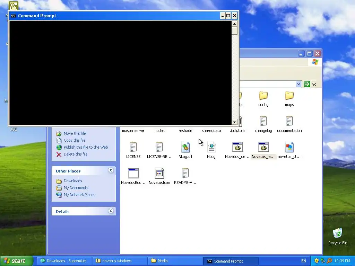Click Copy this file link
The width and height of the screenshot is (355, 266).
click(x=75, y=140)
